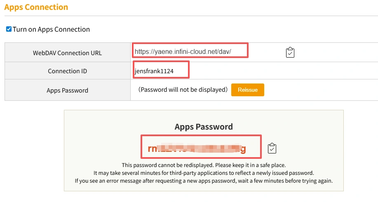
Task: Click the blurred orange Apps Password string
Action: point(197,149)
